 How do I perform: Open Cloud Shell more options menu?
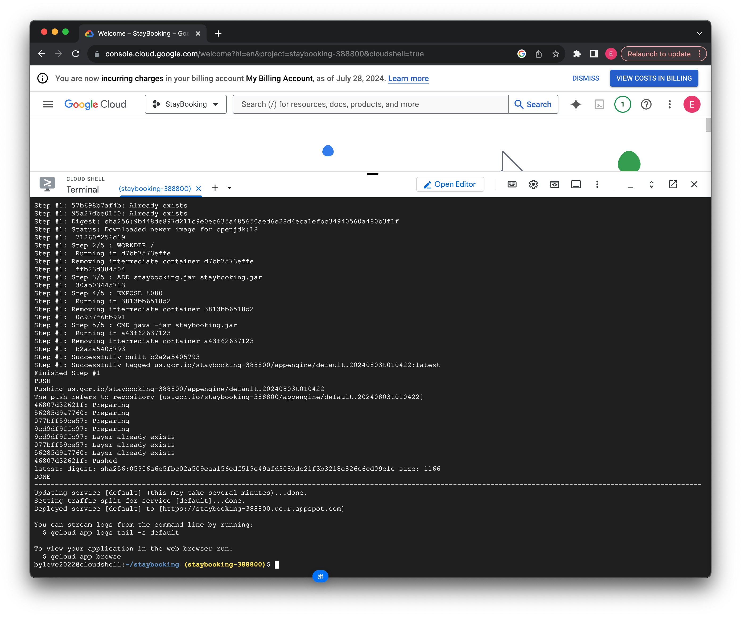pos(597,184)
